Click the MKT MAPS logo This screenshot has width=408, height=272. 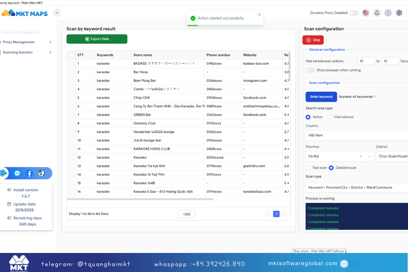tap(25, 13)
